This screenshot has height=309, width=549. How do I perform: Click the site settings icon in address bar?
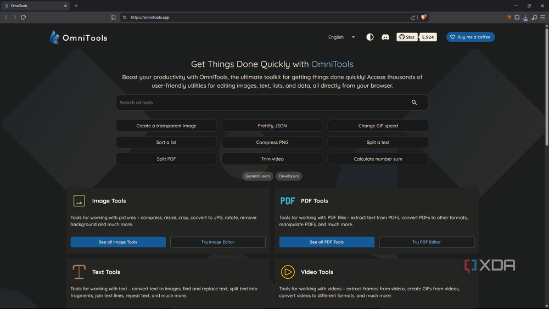(x=125, y=17)
